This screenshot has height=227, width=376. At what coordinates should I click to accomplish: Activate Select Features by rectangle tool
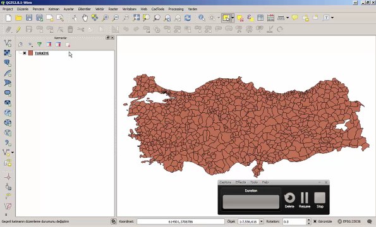226,18
